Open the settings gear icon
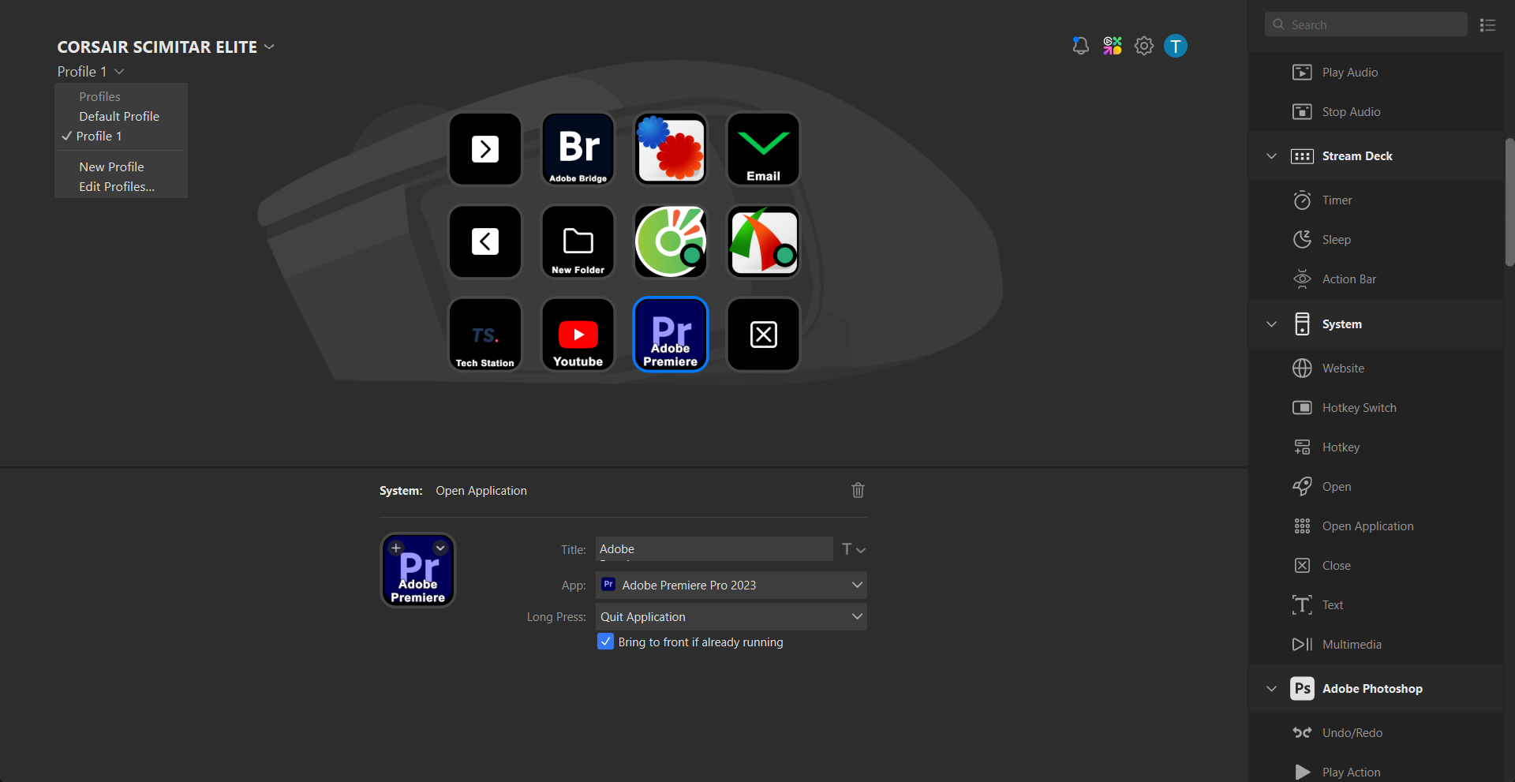1515x782 pixels. (1143, 47)
